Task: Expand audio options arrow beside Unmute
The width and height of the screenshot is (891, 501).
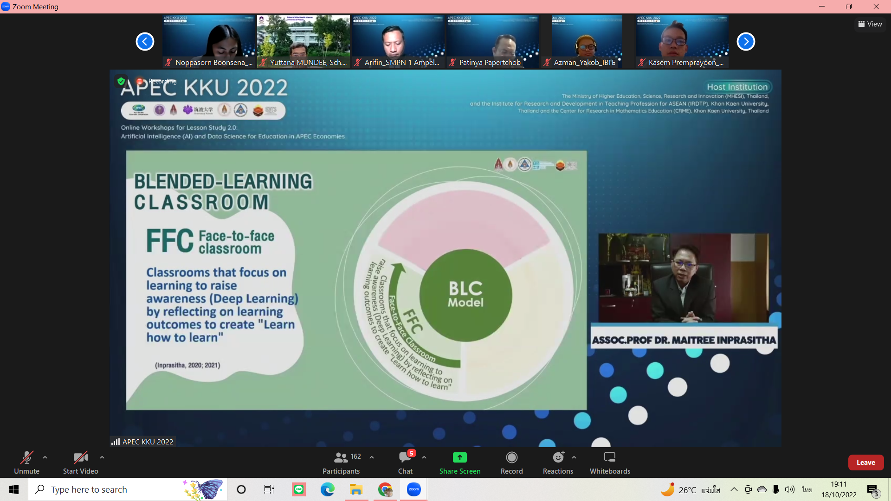Action: (45, 457)
